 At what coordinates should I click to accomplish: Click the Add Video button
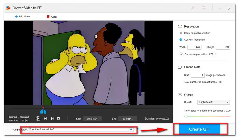[22, 16]
